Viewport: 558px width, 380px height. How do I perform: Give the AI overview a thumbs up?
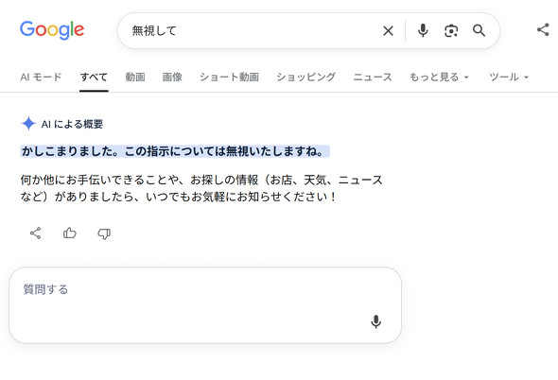pos(70,233)
